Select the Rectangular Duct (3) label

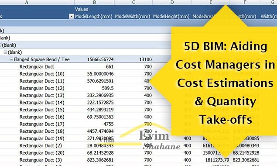pyautogui.click(x=41, y=160)
